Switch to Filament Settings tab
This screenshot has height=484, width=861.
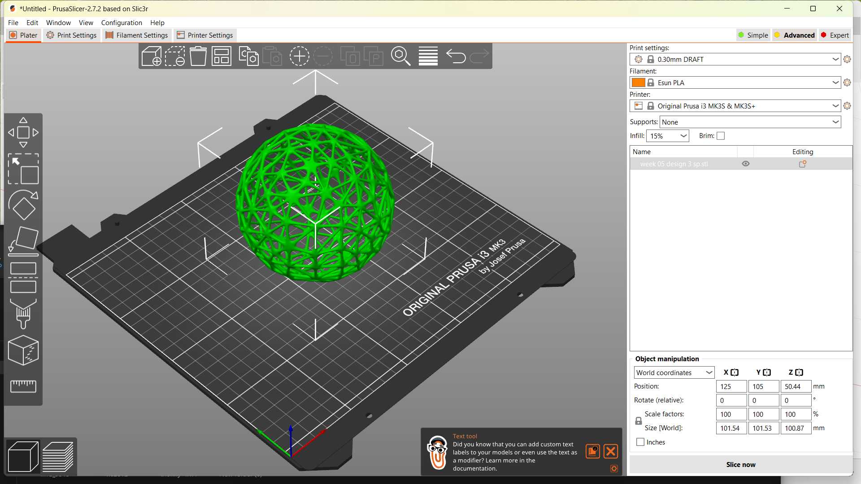[x=137, y=35]
